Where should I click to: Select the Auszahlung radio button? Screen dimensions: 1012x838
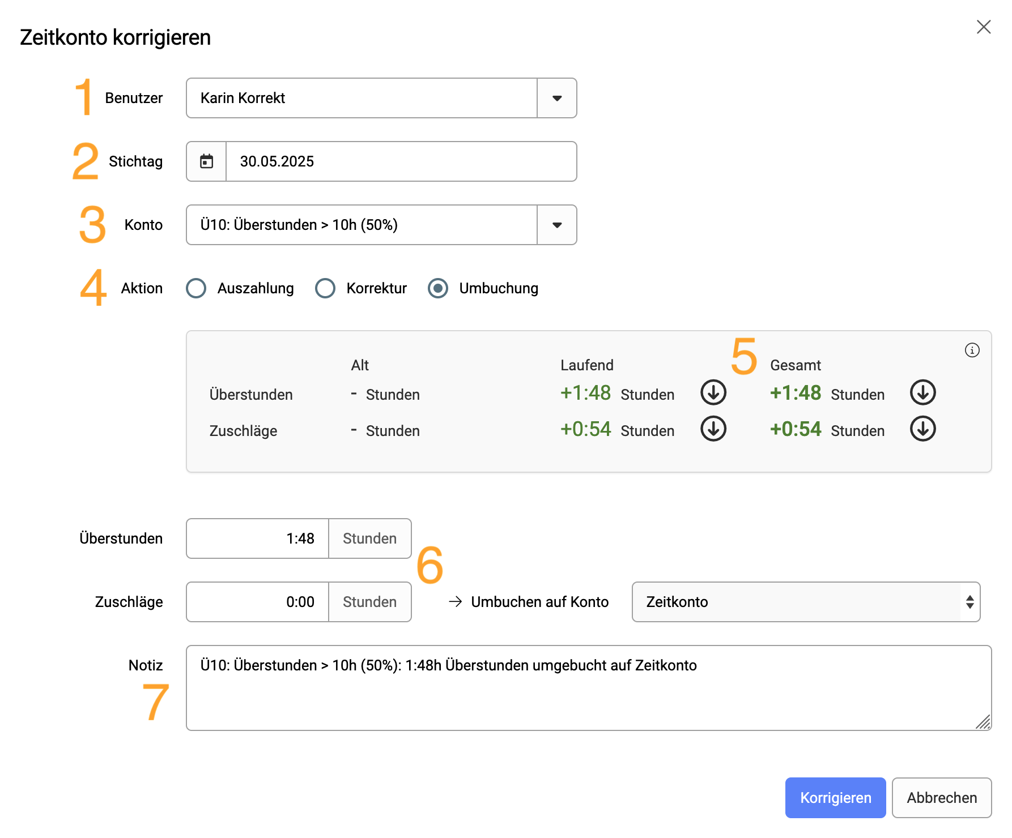[196, 288]
